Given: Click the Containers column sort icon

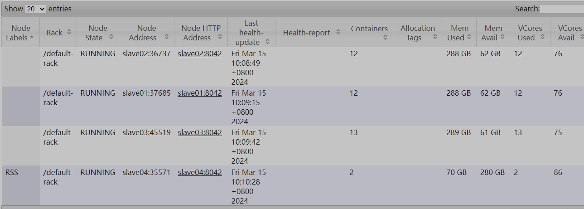Looking at the screenshot, I should click(385, 38).
